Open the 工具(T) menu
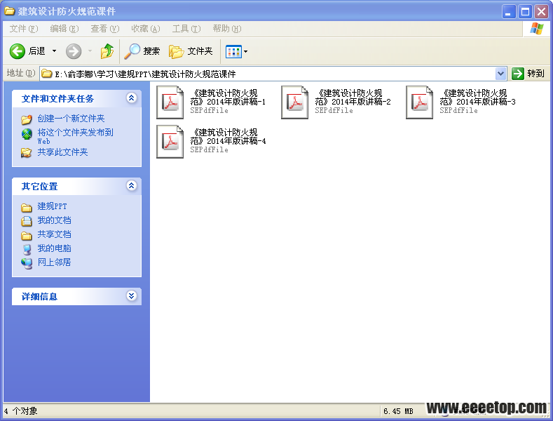The height and width of the screenshot is (421, 553). 186,29
